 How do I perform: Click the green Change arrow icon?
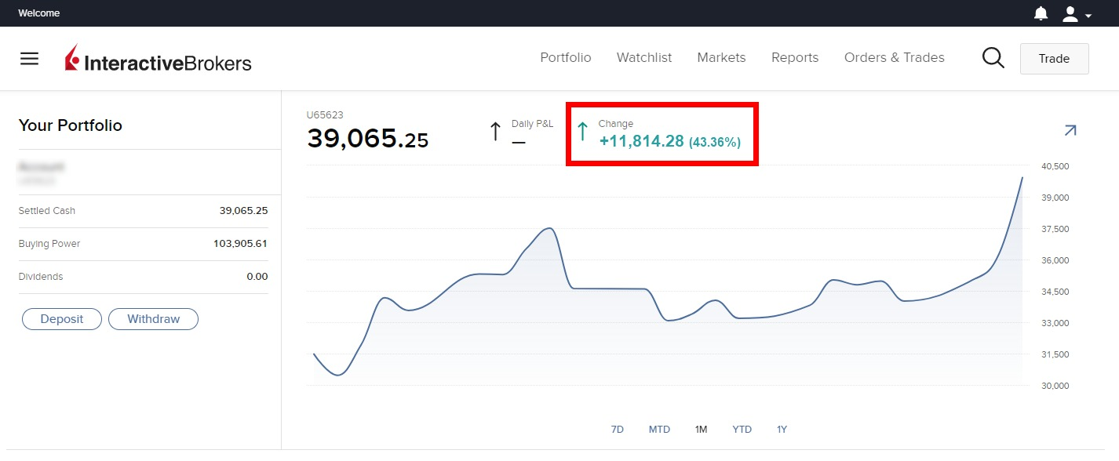pos(582,131)
